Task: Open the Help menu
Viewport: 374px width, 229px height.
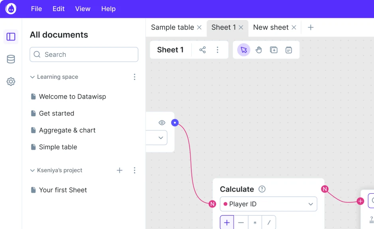Action: pos(108,9)
